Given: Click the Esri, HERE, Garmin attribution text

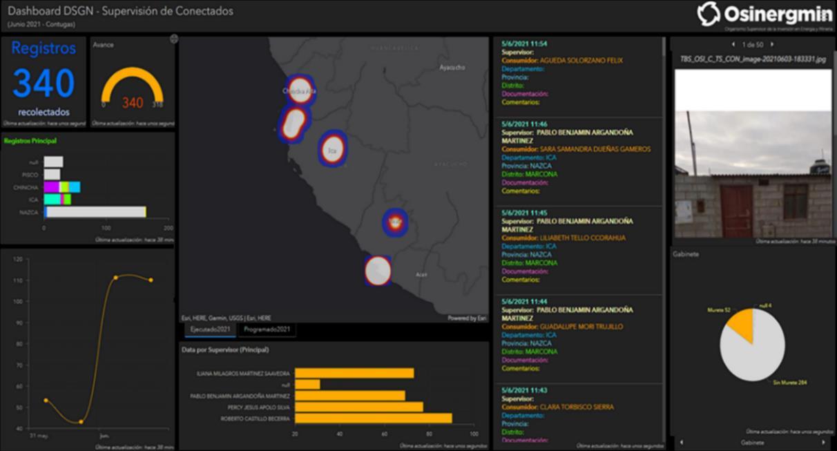Looking at the screenshot, I should (x=227, y=318).
